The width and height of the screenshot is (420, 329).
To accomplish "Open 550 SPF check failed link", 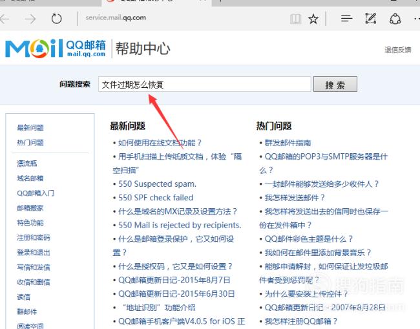I will (156, 198).
